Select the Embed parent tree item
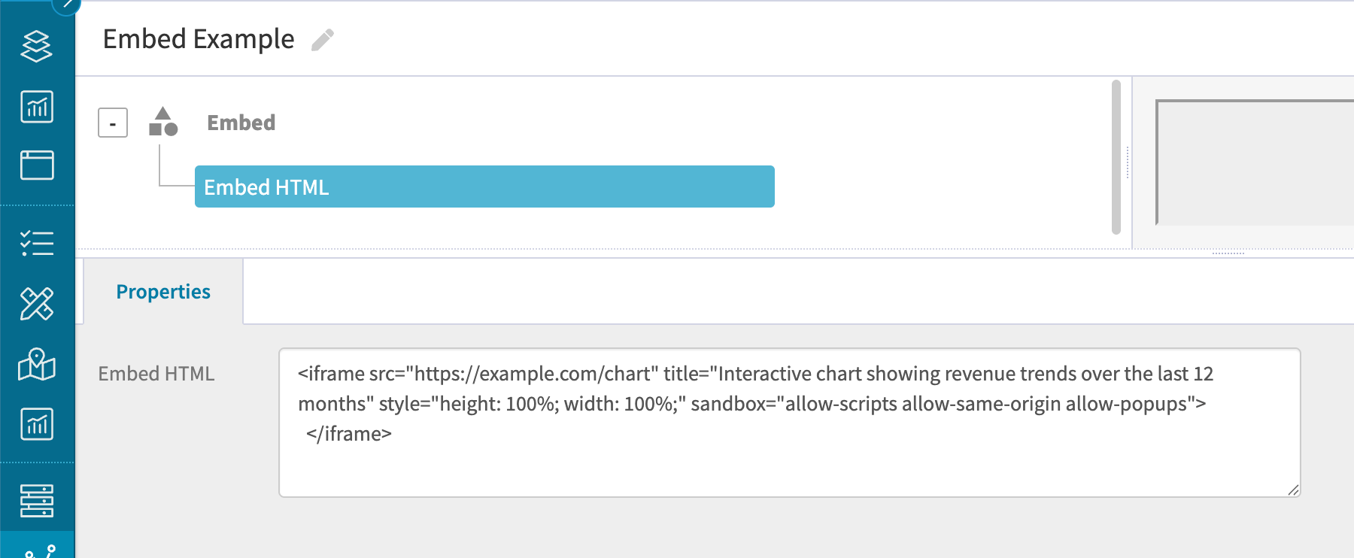Screen dimensions: 1354x558 [x=241, y=123]
